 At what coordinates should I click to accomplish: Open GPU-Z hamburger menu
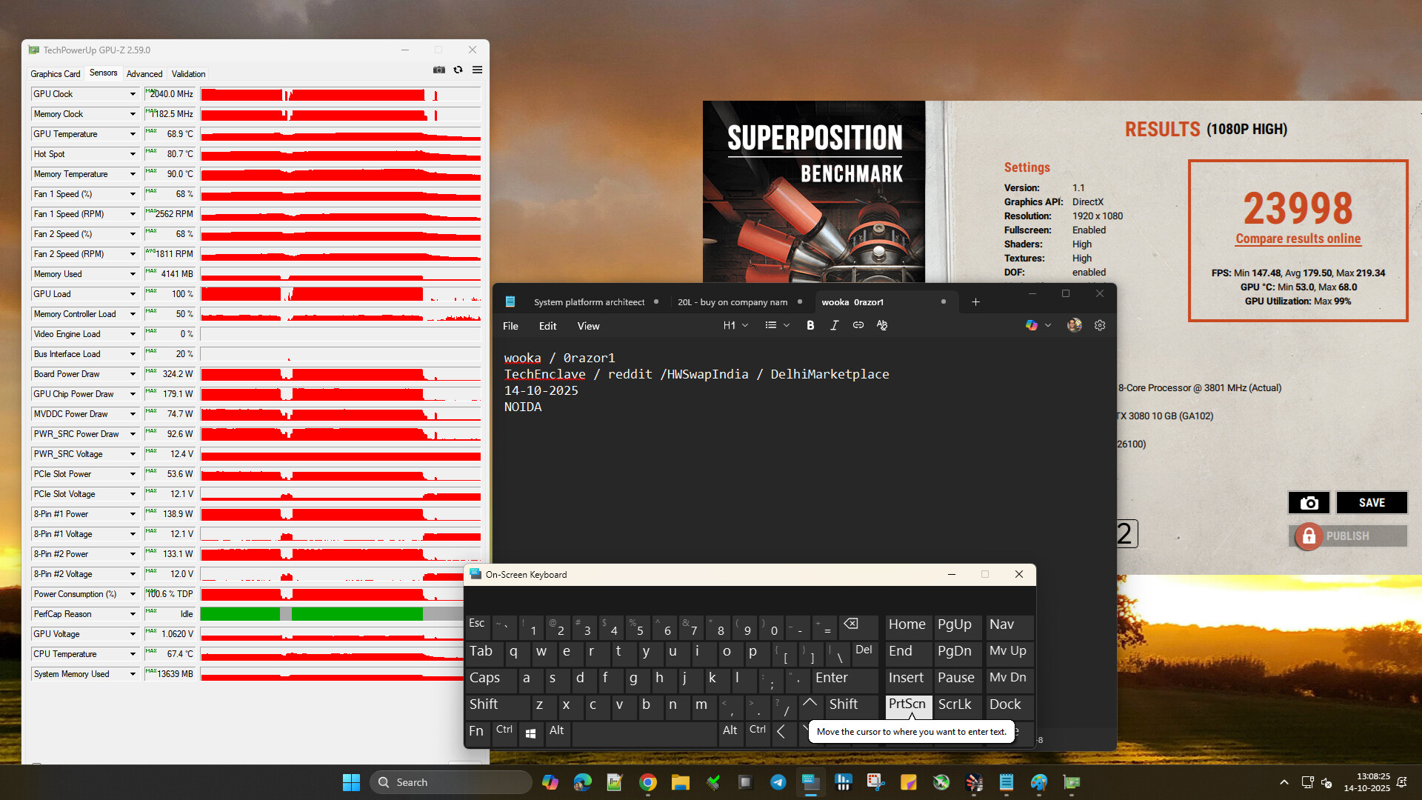pyautogui.click(x=478, y=70)
